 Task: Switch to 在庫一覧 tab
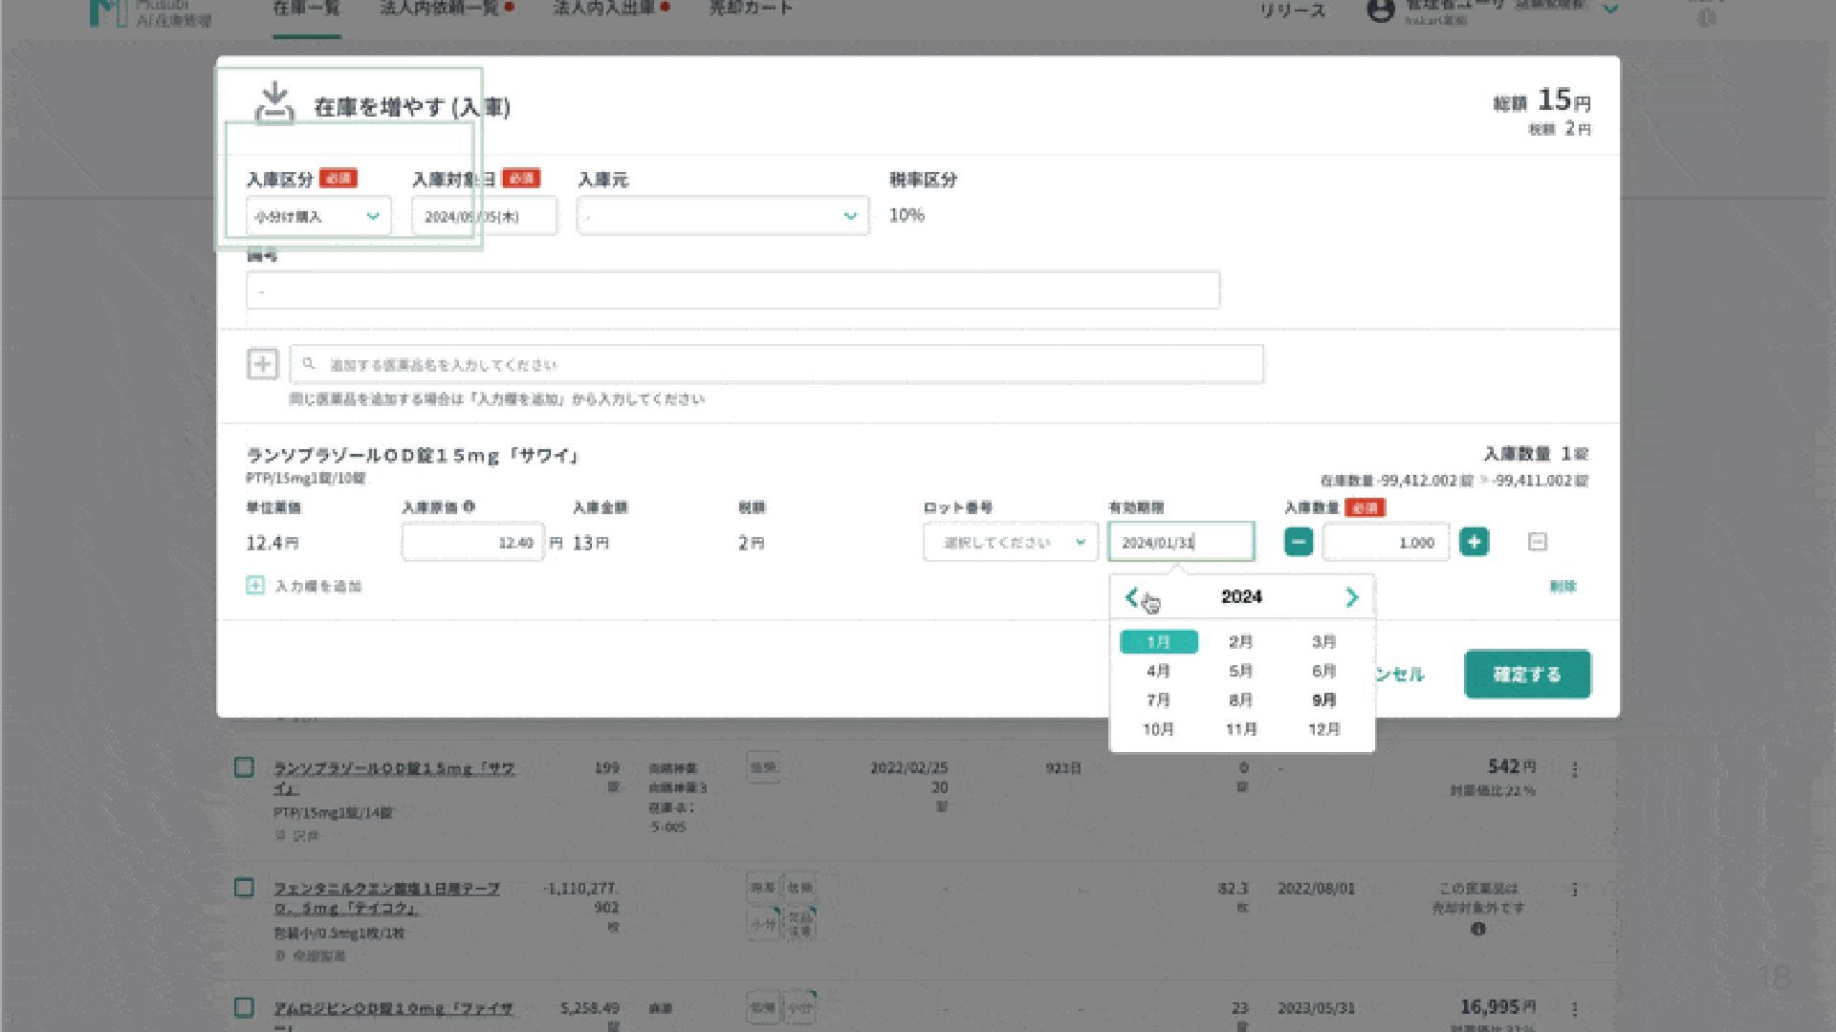point(306,9)
